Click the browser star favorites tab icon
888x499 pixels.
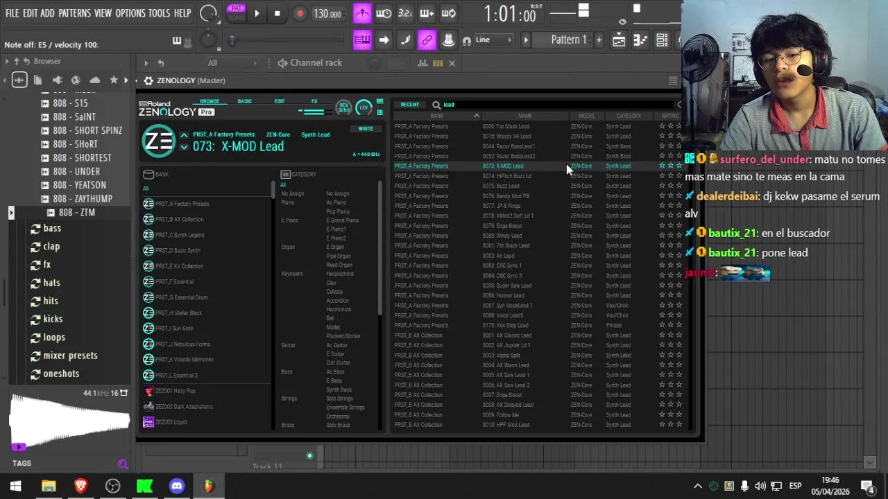tap(114, 80)
